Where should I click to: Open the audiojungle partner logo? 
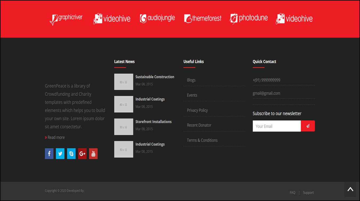(157, 19)
